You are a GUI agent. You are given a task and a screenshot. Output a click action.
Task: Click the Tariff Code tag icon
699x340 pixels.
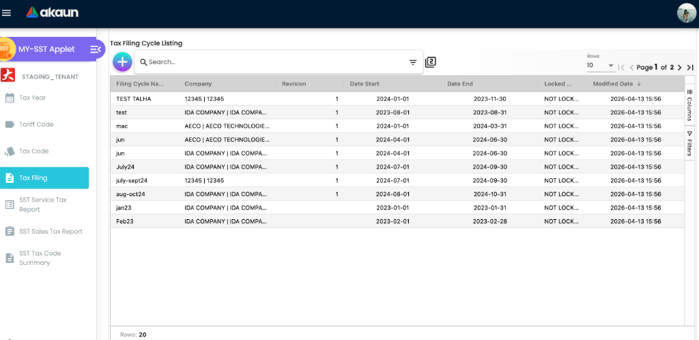[x=10, y=124]
